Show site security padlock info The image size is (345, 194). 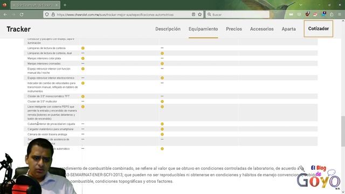click(x=53, y=15)
